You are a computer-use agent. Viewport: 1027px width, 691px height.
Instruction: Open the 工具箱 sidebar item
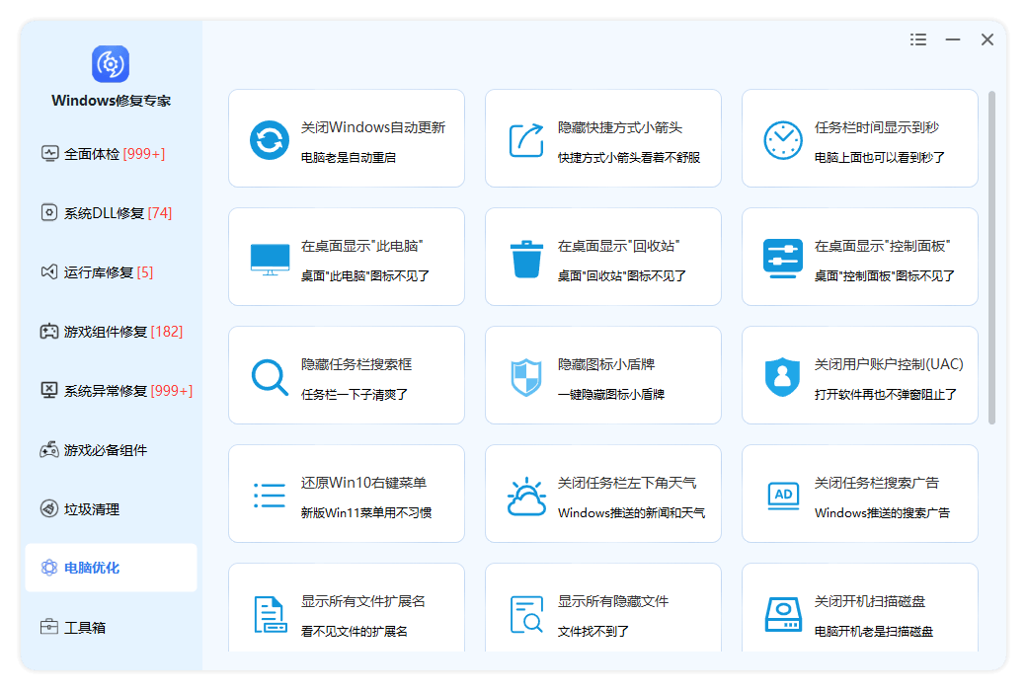[112, 627]
